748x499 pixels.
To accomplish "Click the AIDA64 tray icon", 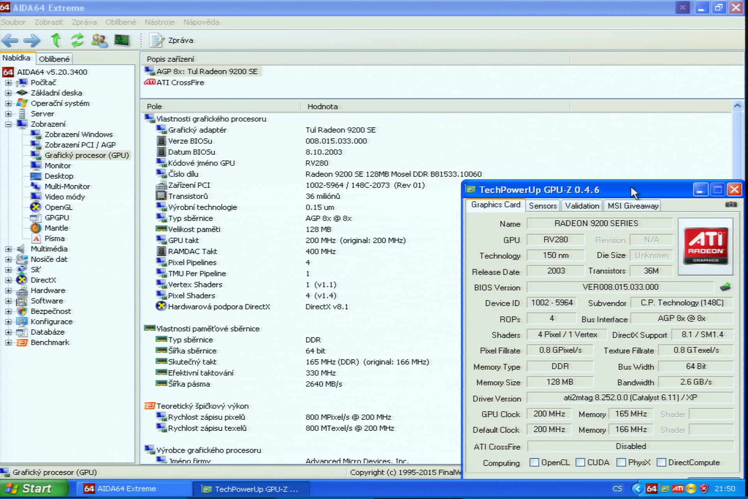I will click(x=651, y=488).
